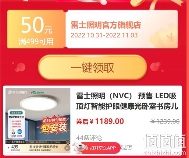Image resolution: width=189 pixels, height=158 pixels.
Task: Click the 包安装 burst badge
Action: [x=53, y=125]
